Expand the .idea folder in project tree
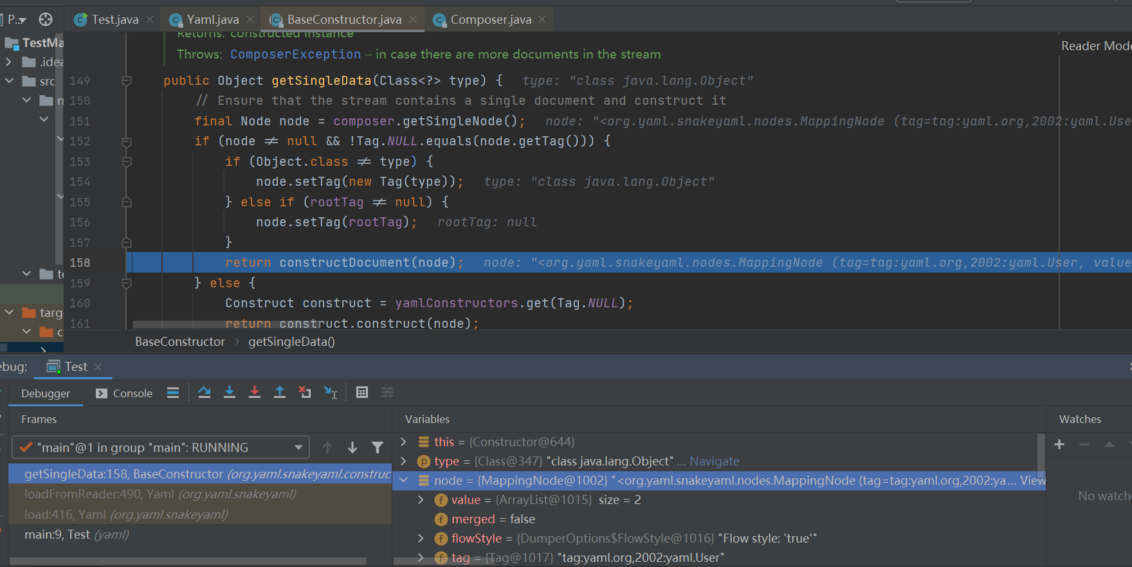Viewport: 1132px width, 567px height. (9, 62)
